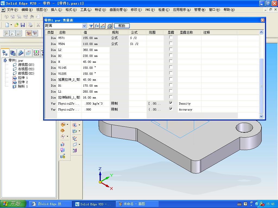This screenshot has height=208, width=278.
Task: Open the PMI(P) menu
Action: 150,10
